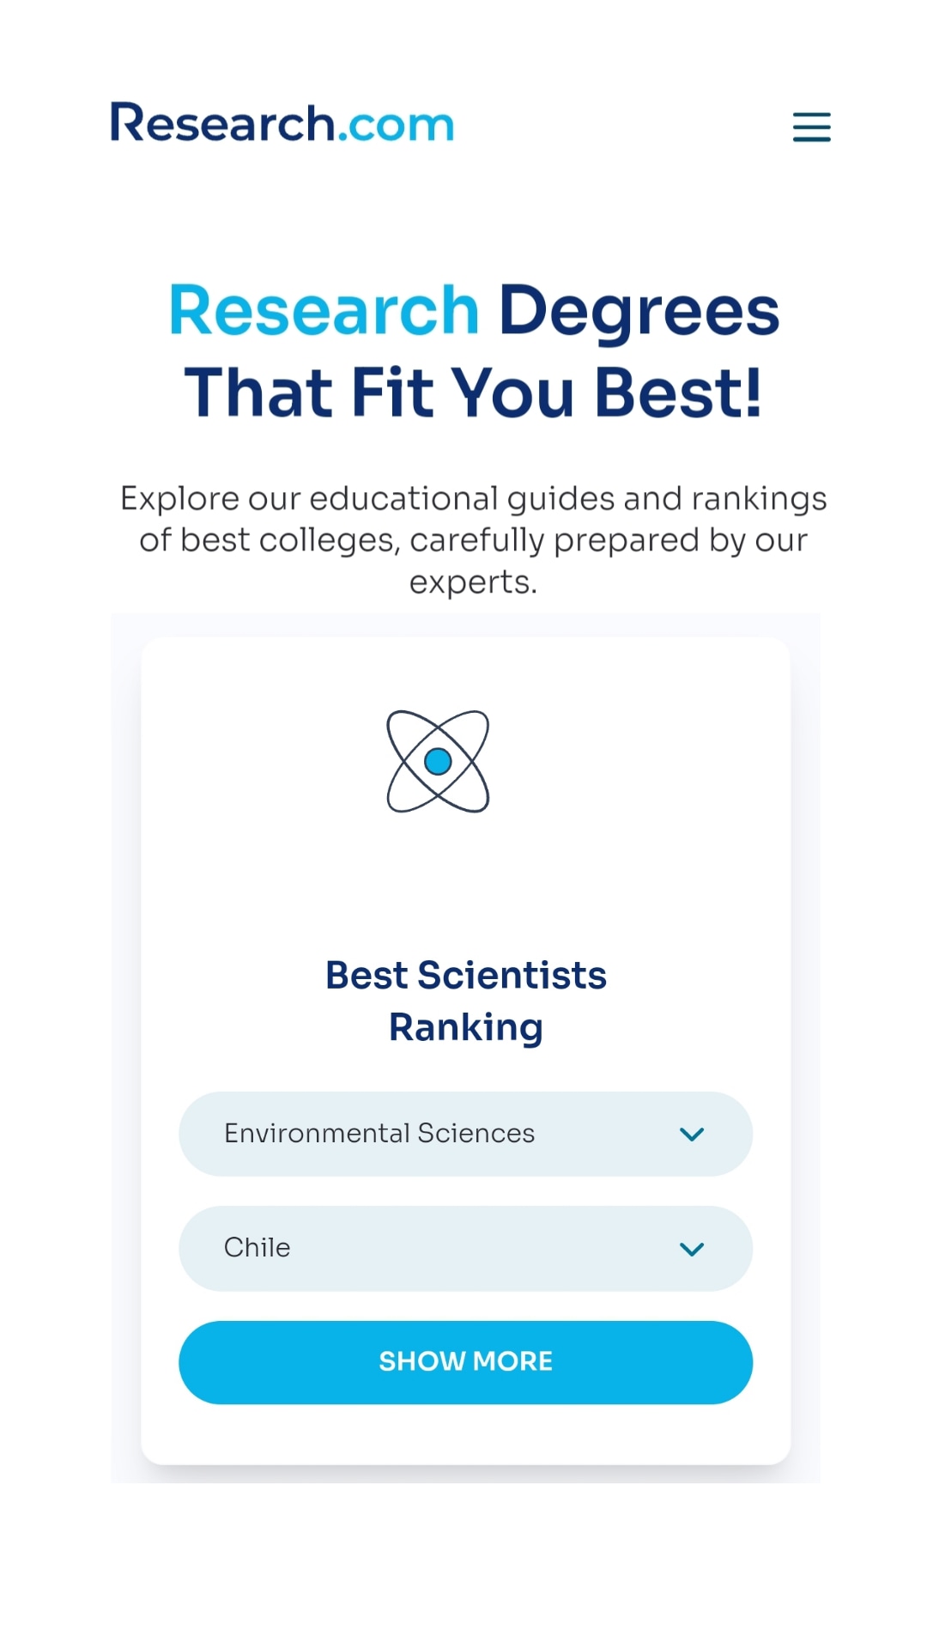The height and width of the screenshot is (1649, 927).
Task: Click the "Best Scientists Ranking" card title
Action: (x=466, y=1001)
